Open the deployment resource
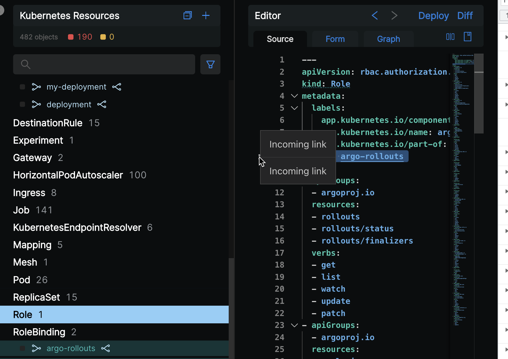The height and width of the screenshot is (359, 508). pyautogui.click(x=69, y=105)
